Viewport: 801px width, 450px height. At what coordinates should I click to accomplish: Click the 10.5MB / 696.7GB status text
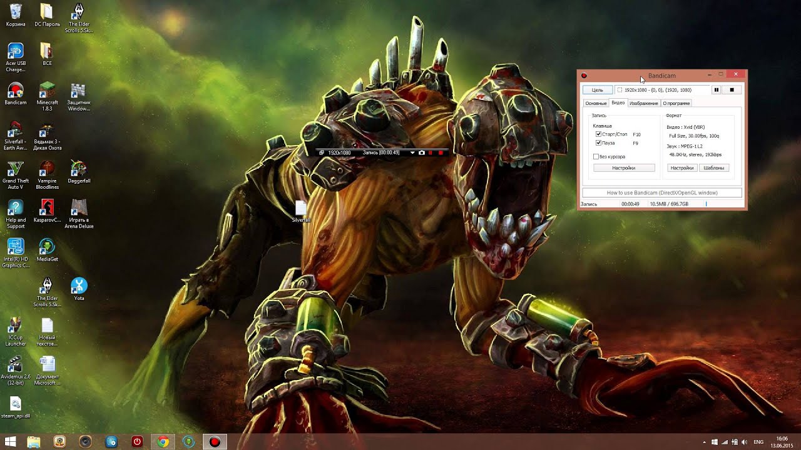tap(669, 204)
